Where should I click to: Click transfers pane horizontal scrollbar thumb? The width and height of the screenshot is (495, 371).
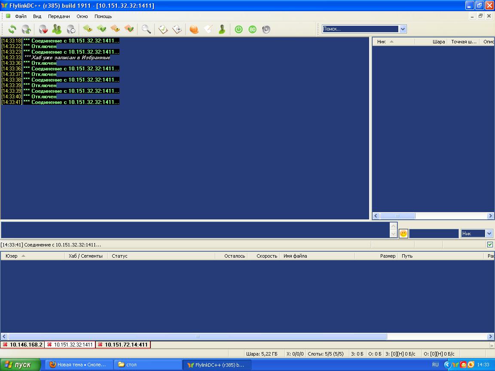click(197, 336)
